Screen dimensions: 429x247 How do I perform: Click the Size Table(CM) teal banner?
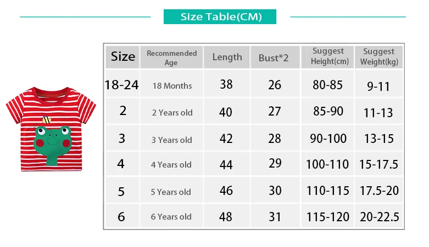[220, 16]
